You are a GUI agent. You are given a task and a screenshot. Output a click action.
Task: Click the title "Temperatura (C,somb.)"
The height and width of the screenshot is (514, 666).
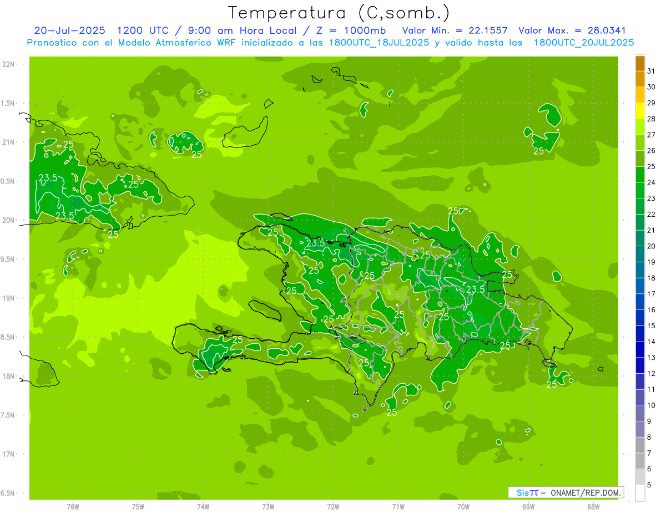tap(339, 13)
